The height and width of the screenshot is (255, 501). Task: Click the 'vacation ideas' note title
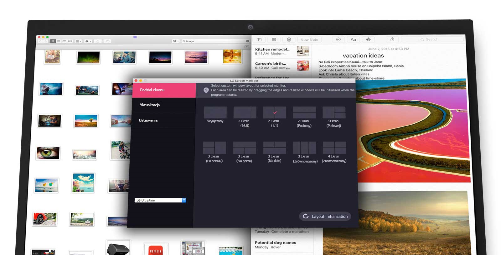pos(363,56)
